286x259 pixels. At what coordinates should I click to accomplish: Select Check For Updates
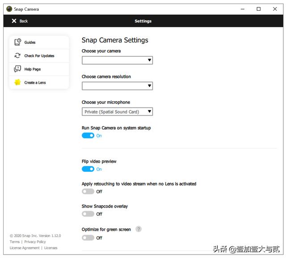coord(39,55)
